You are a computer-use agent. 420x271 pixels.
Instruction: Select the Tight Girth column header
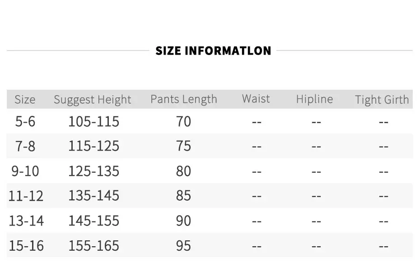(x=382, y=100)
